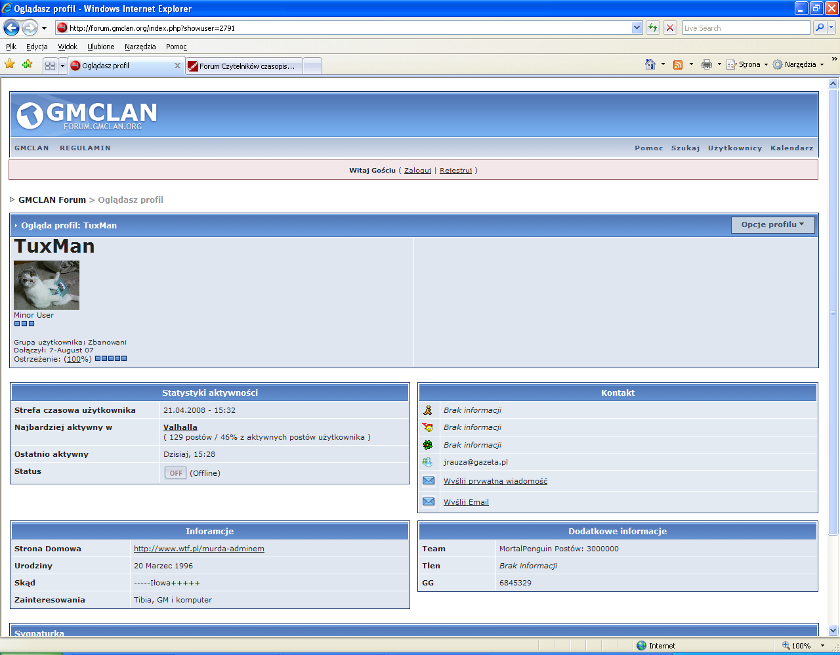
Task: Open Favorites Center star icon
Action: 9,64
